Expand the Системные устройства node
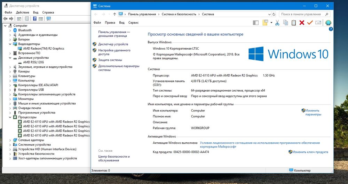 (10, 144)
